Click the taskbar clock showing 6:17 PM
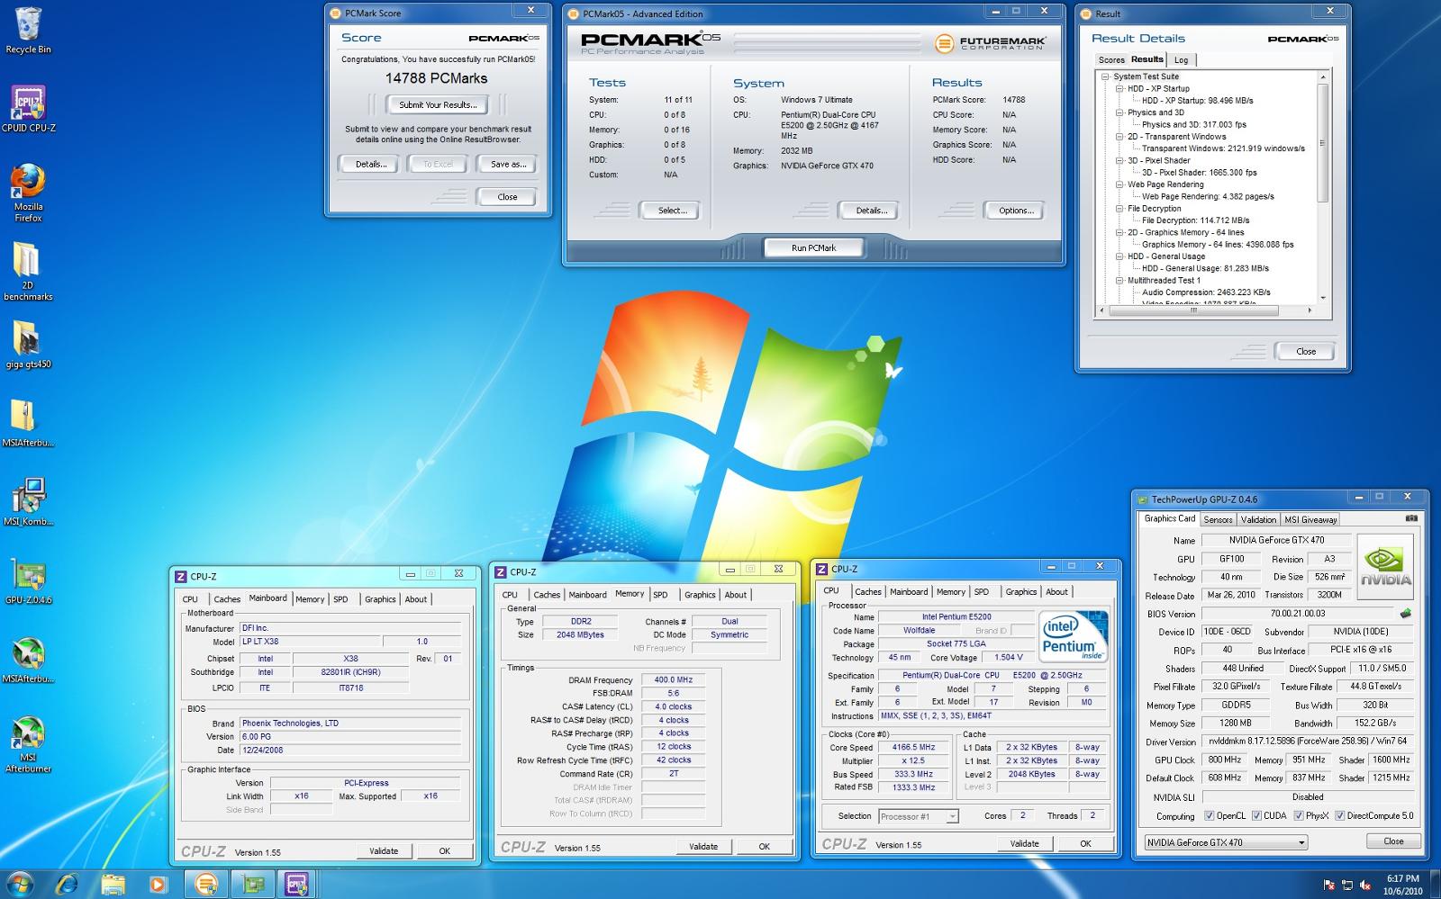This screenshot has height=899, width=1441. [x=1403, y=885]
